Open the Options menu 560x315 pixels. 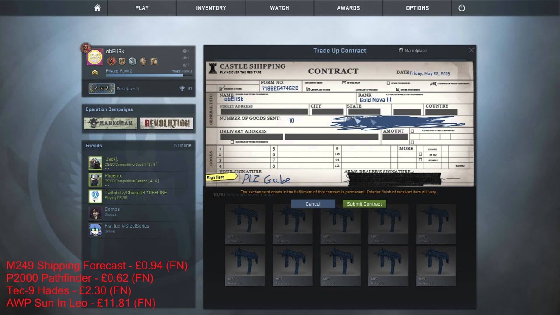[x=417, y=8]
